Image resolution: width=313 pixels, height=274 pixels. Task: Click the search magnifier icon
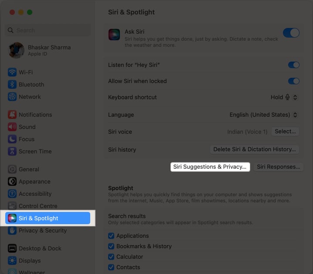[x=10, y=30]
